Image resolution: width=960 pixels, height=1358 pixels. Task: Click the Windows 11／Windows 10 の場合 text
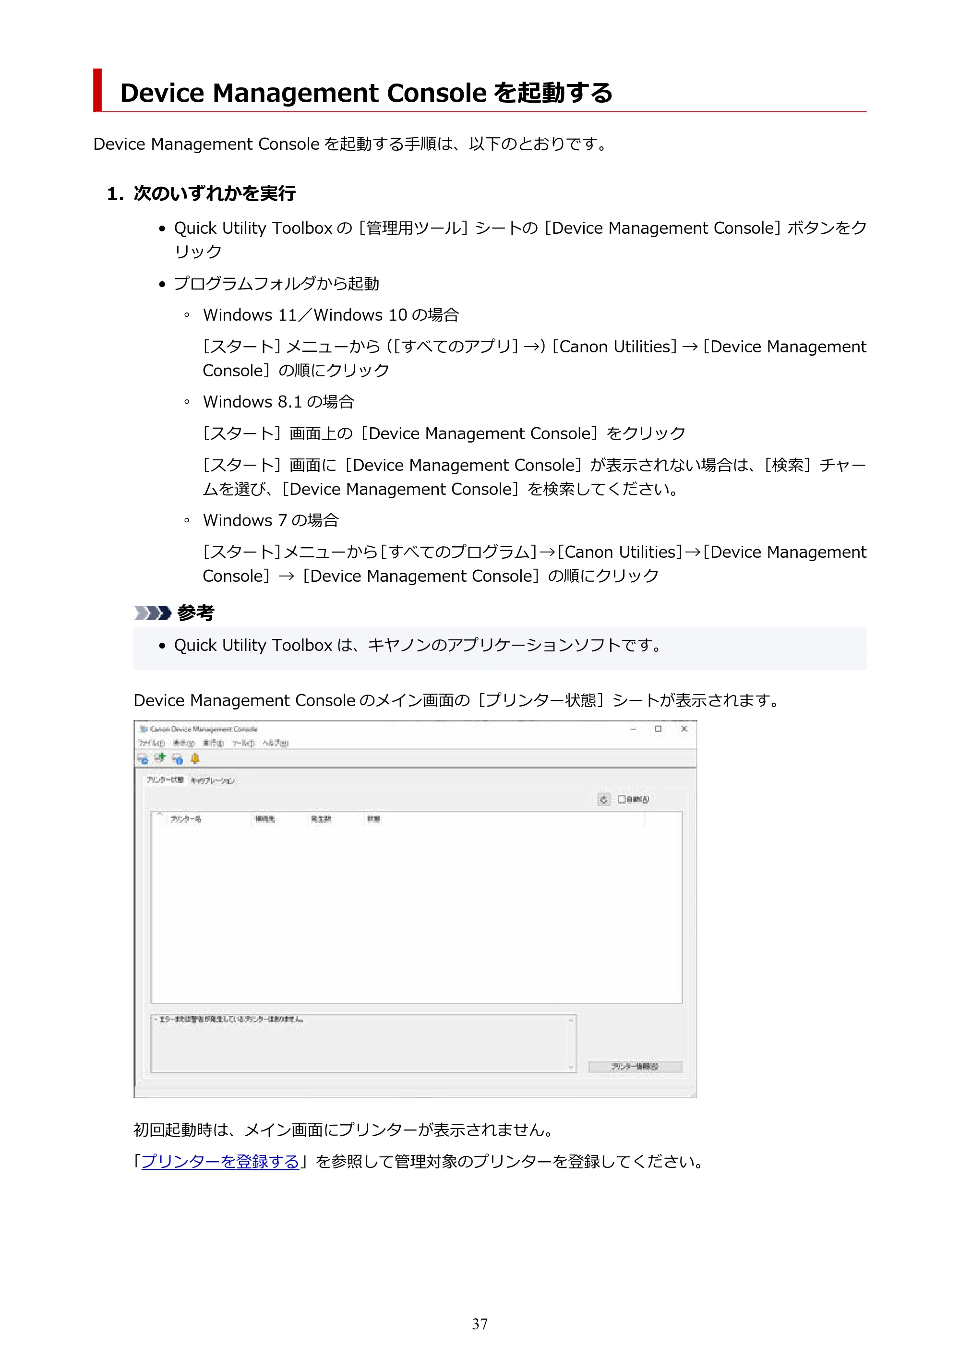point(331,315)
